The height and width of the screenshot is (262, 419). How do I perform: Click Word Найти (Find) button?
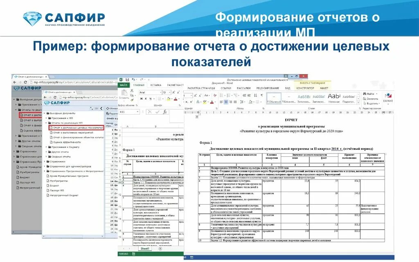coord(369,94)
